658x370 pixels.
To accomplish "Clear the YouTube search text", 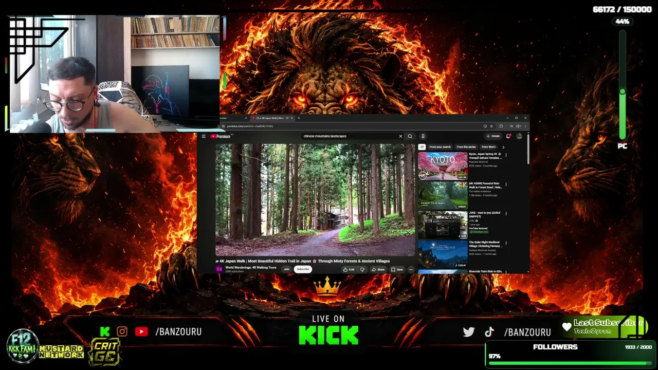I will [400, 136].
